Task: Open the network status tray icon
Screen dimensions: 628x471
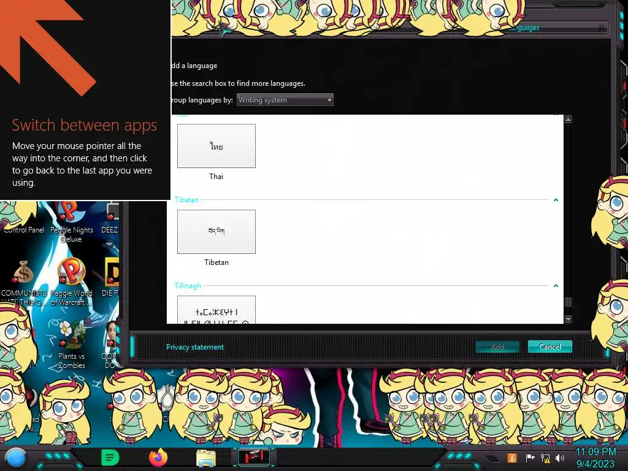Action: (545, 458)
